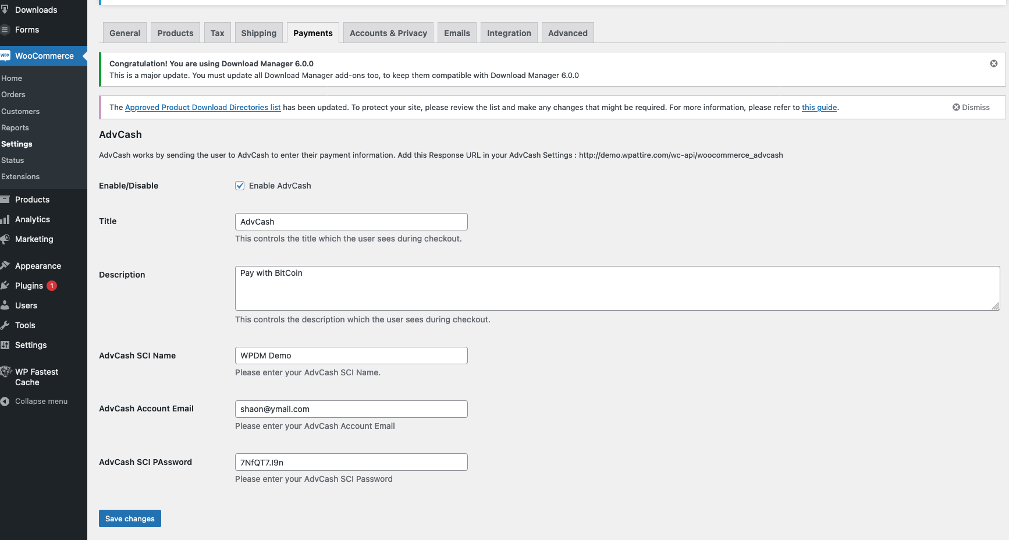
Task: Open the WP Fastest Cache menu label
Action: point(37,377)
